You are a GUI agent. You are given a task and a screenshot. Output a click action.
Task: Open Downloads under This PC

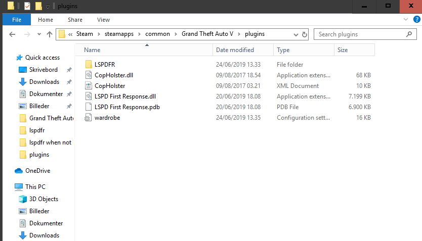pos(44,235)
